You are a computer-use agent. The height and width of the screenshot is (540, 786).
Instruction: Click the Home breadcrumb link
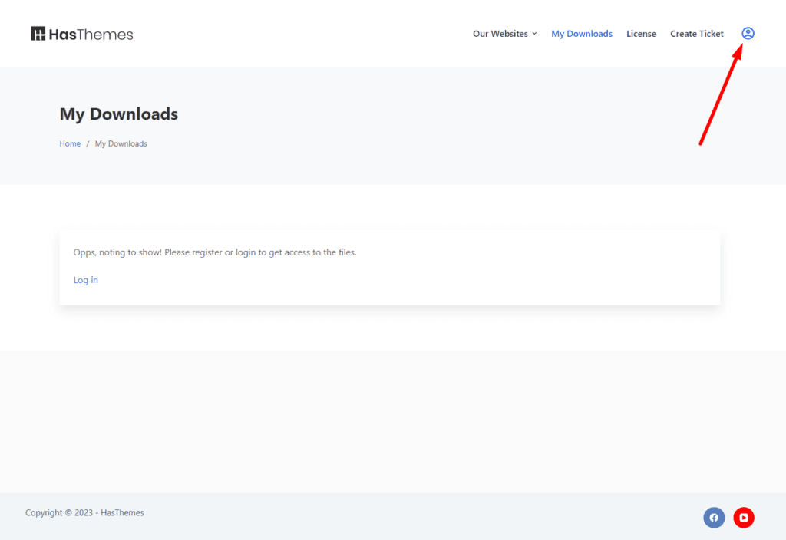[70, 143]
